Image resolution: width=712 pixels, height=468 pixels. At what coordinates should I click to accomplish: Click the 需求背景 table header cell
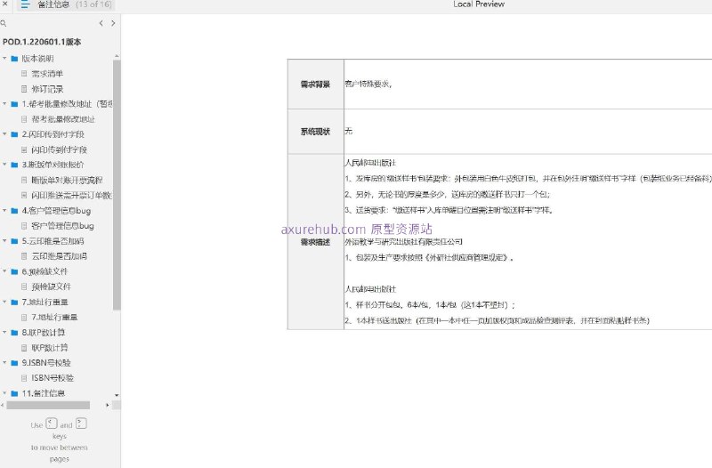(x=316, y=84)
